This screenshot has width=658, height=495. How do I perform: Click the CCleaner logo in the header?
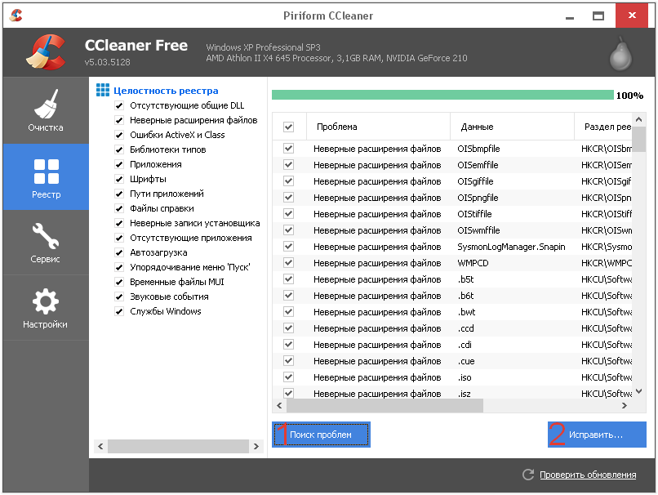[x=45, y=52]
